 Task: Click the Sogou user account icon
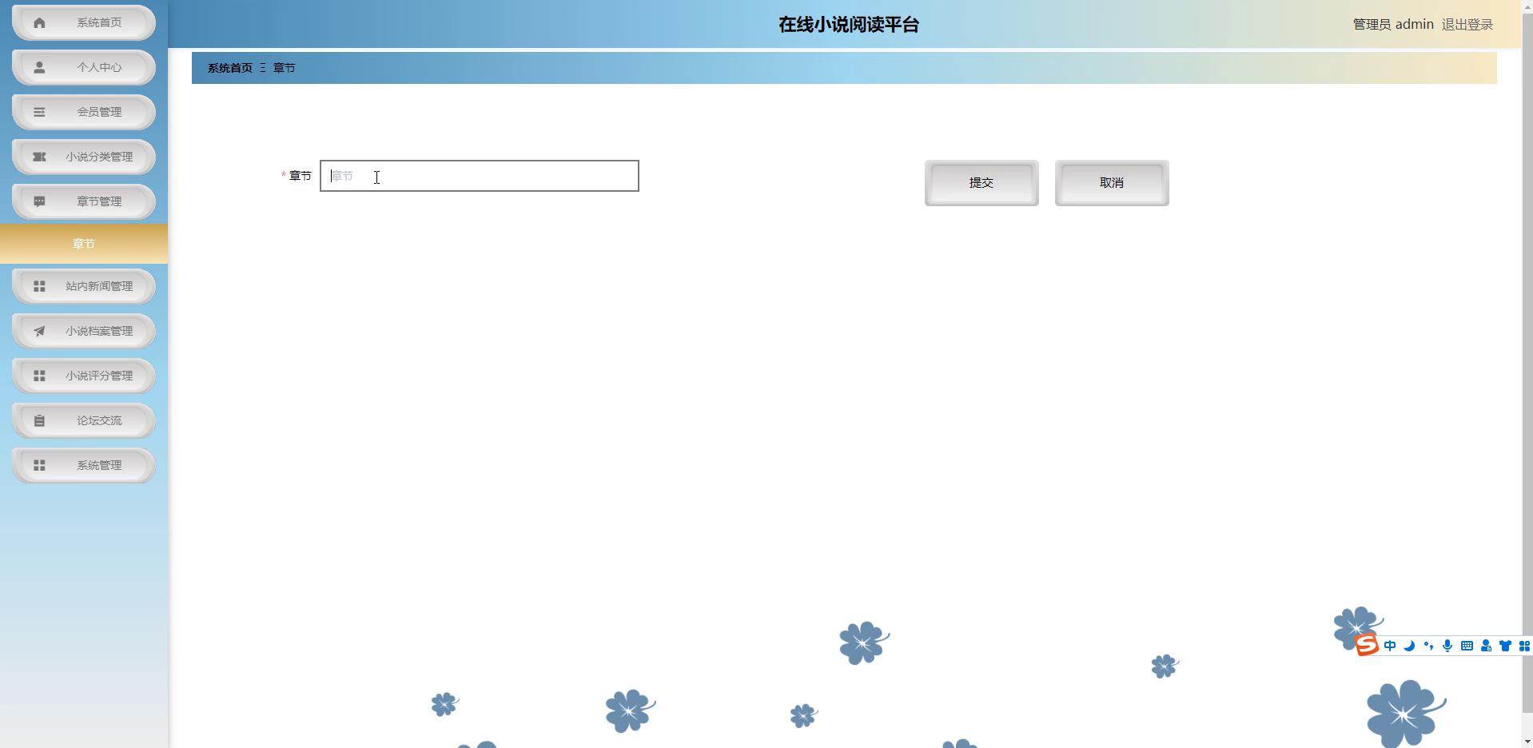point(1486,646)
